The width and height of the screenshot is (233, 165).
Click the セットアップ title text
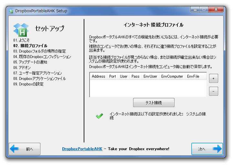click(x=50, y=28)
